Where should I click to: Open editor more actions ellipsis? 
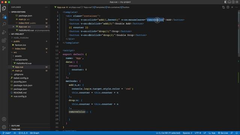coord(237,7)
